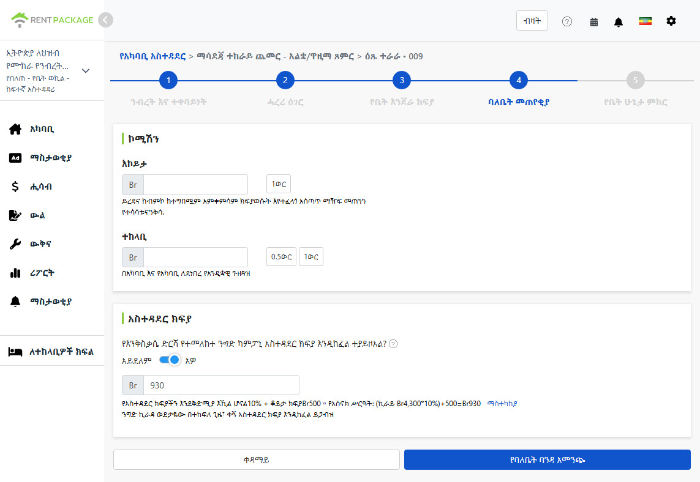The width and height of the screenshot is (700, 482).
Task: Go to step 2 in the wizard
Action: coord(285,80)
